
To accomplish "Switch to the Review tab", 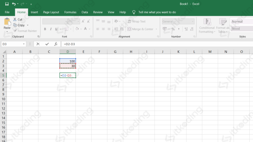I will tap(98, 12).
